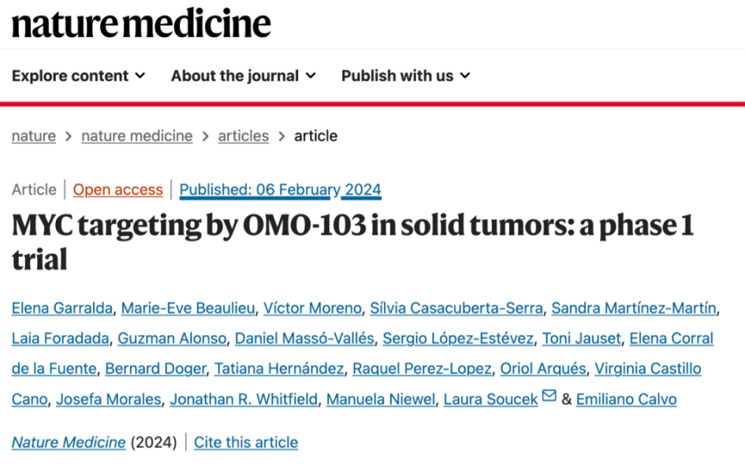This screenshot has height=466, width=745.
Task: Open the Open access link
Action: pyautogui.click(x=117, y=190)
